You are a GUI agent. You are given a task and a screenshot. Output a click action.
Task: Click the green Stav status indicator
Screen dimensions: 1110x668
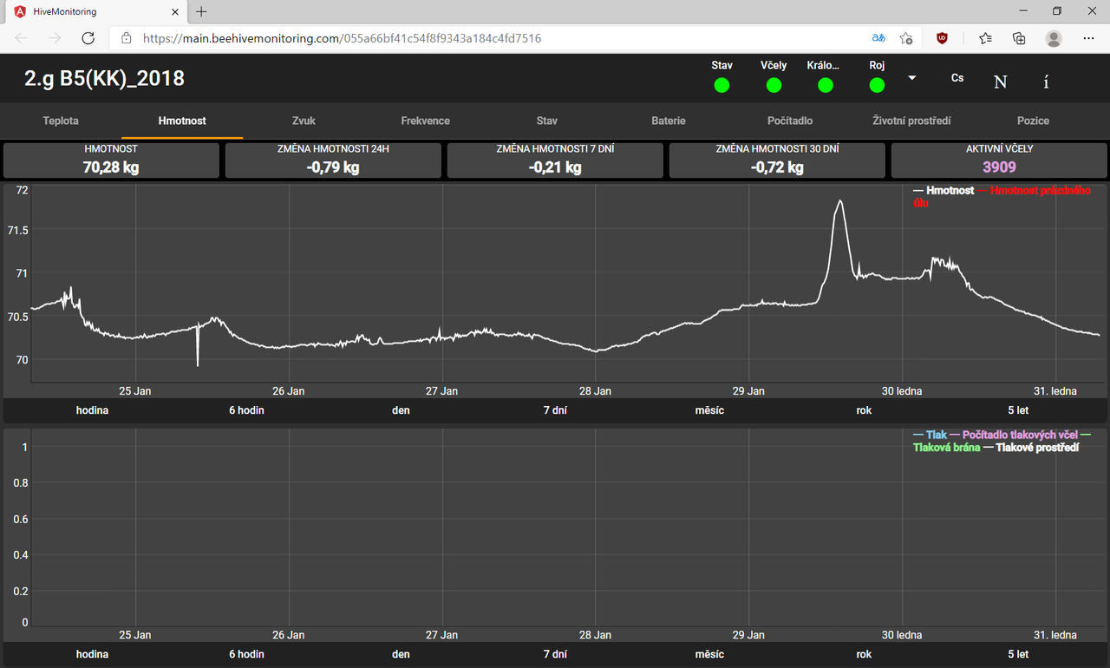[x=721, y=85]
